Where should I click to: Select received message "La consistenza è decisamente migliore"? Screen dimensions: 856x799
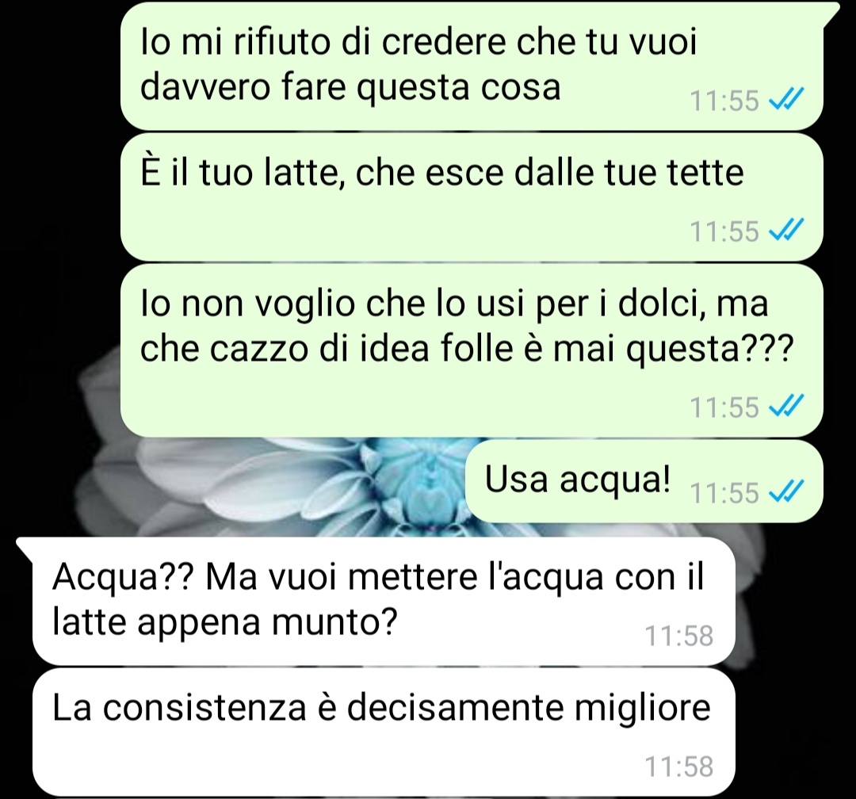click(x=384, y=732)
